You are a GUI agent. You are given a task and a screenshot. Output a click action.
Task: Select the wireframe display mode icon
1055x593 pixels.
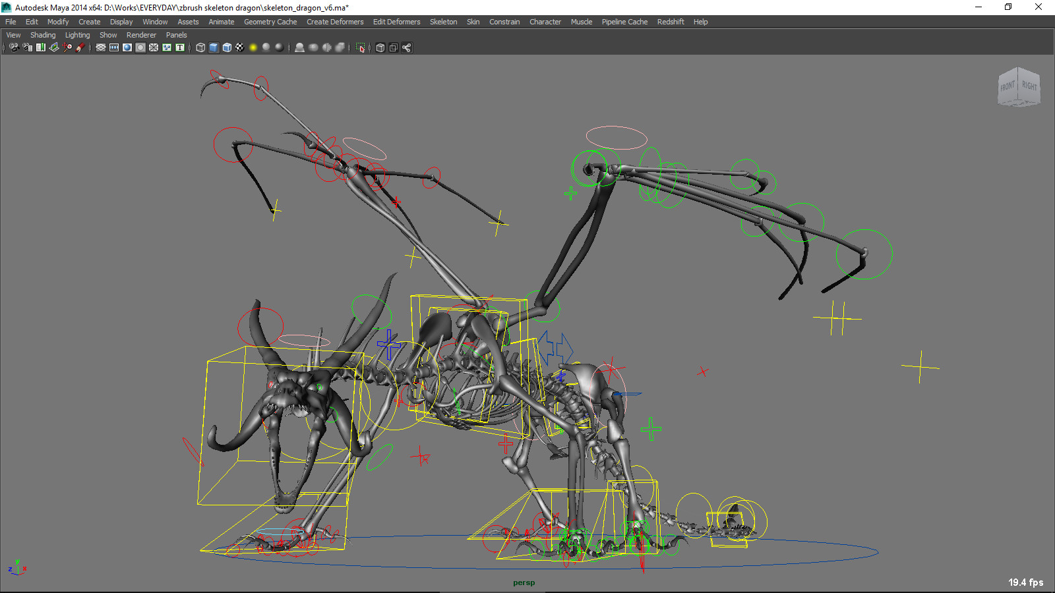coord(200,47)
